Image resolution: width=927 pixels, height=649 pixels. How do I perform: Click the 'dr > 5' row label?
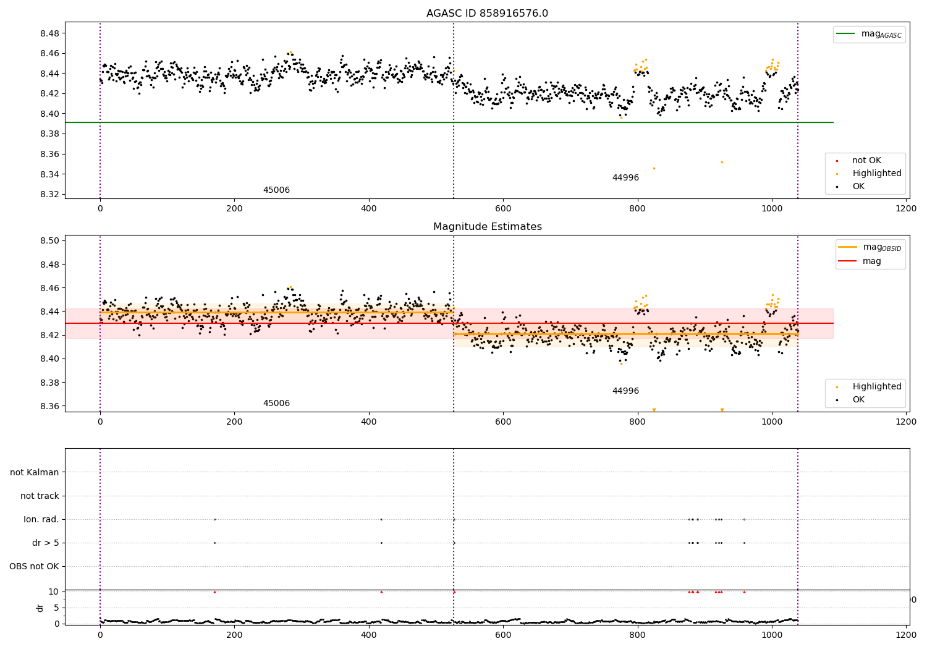(x=46, y=543)
